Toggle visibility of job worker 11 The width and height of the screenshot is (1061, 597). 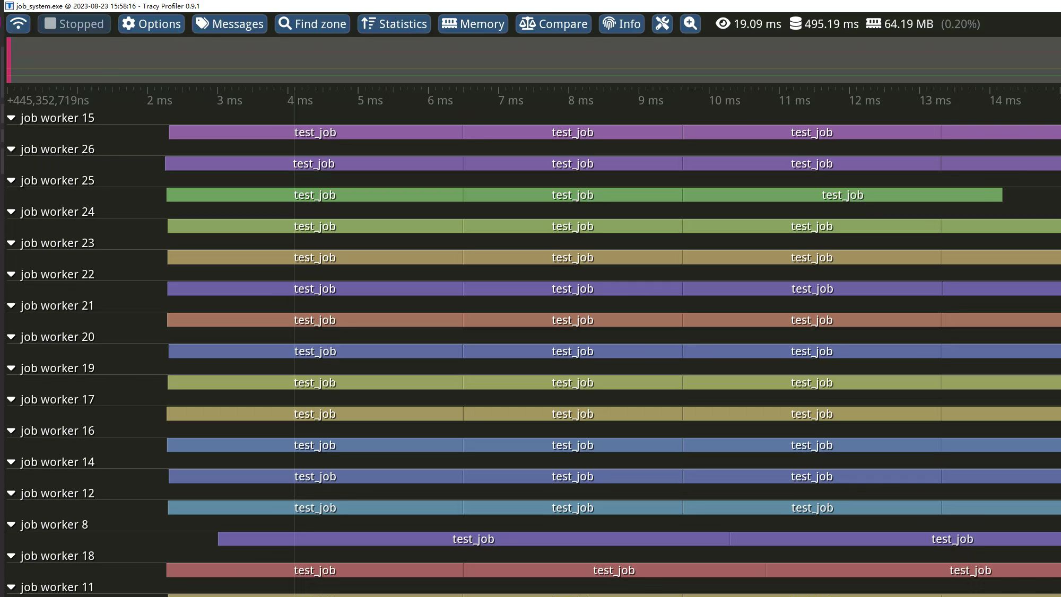point(11,587)
